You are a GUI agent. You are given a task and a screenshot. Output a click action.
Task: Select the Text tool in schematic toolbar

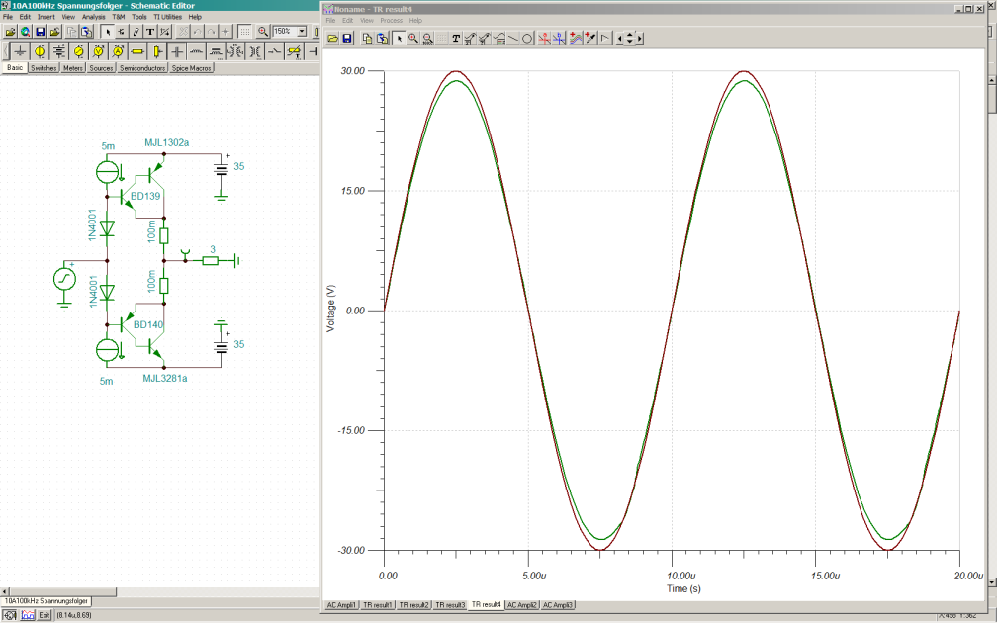(149, 32)
